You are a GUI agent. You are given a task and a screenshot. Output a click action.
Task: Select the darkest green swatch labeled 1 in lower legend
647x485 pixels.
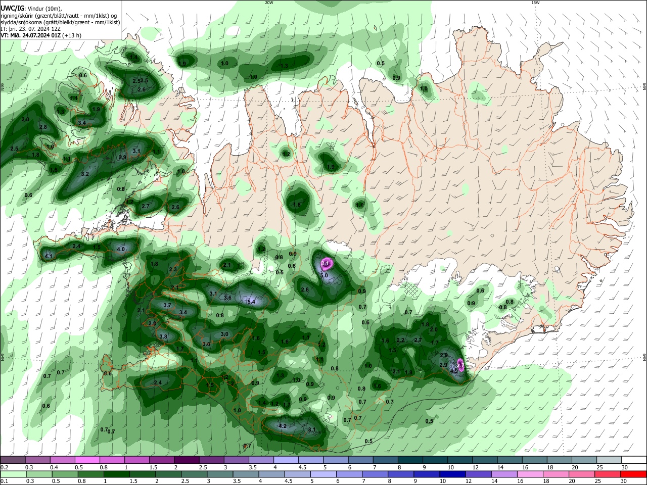(117, 474)
